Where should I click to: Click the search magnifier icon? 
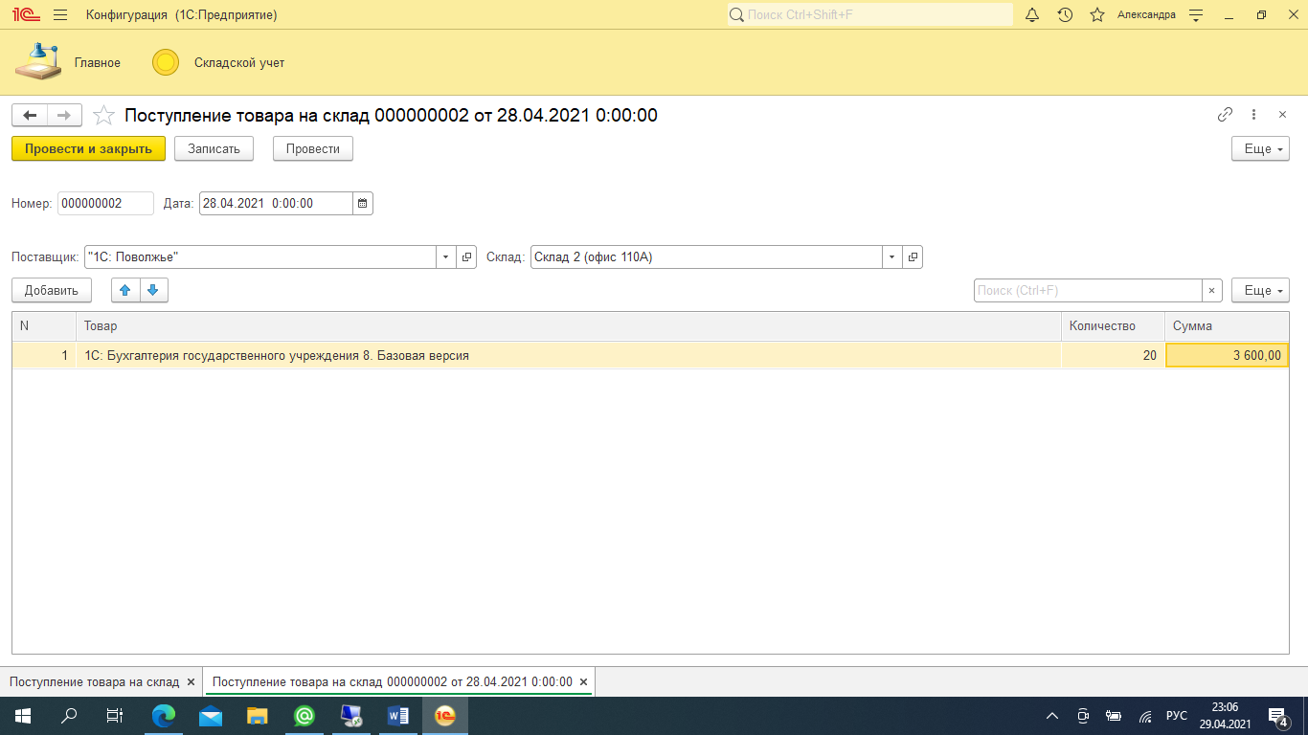pyautogui.click(x=736, y=15)
